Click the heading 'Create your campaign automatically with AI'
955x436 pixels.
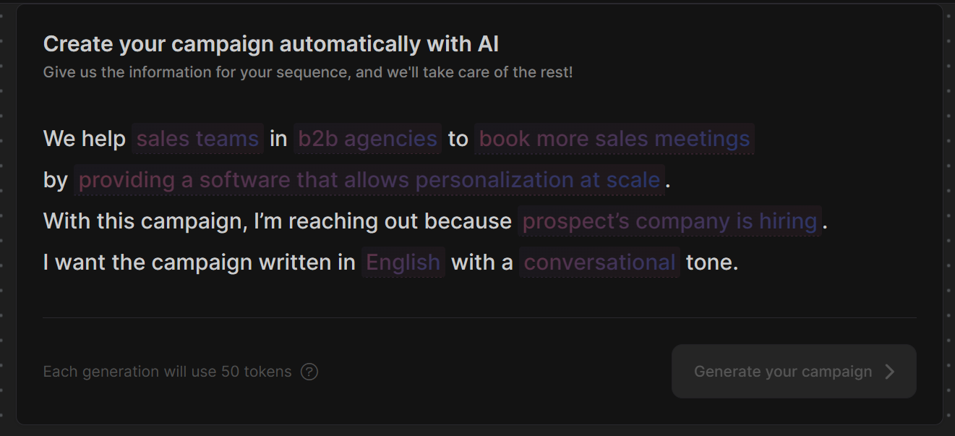[x=271, y=43]
